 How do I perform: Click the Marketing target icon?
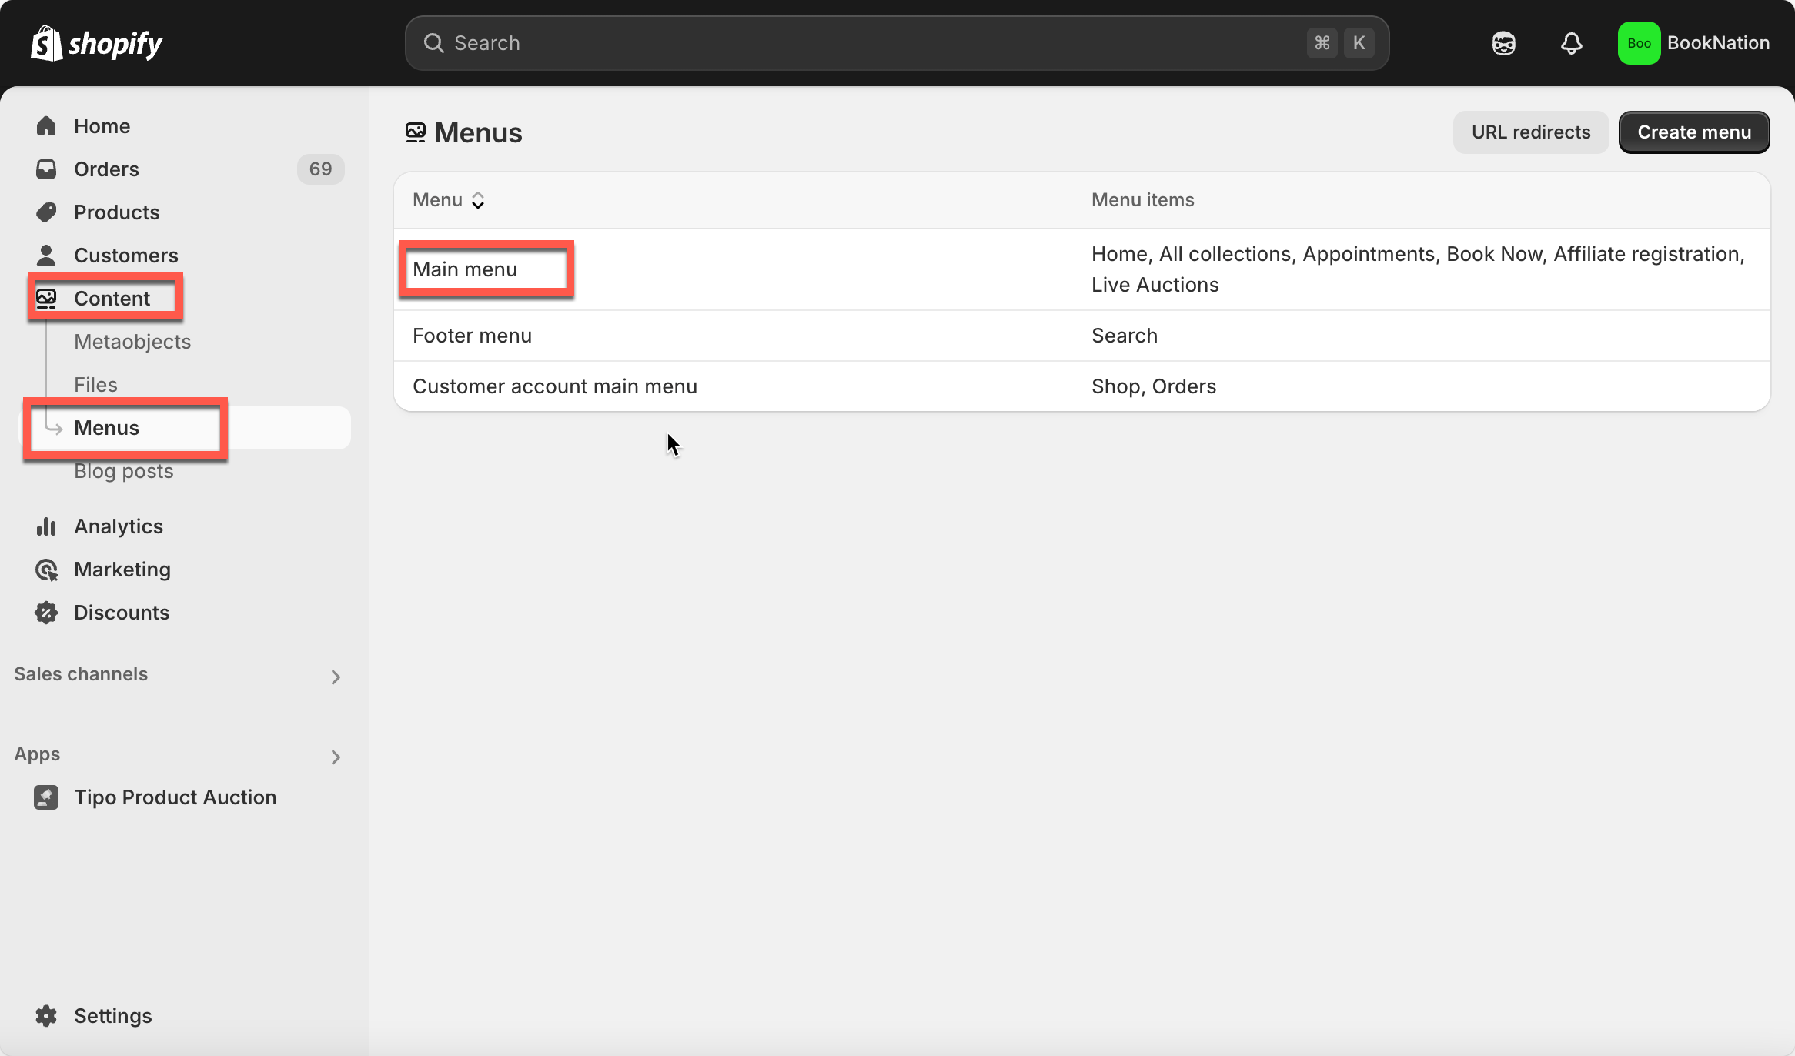pyautogui.click(x=46, y=570)
